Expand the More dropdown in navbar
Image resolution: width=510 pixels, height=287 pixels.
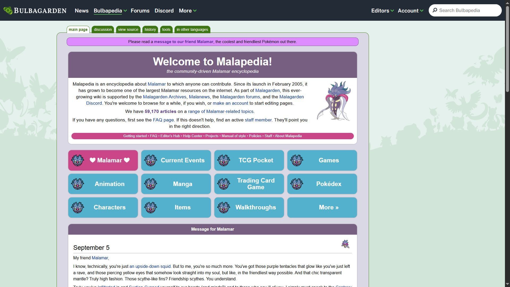pyautogui.click(x=188, y=11)
